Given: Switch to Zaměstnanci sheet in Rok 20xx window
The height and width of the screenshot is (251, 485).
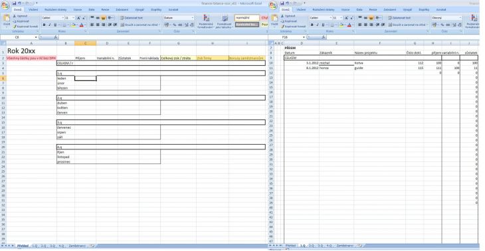Looking at the screenshot, I should tap(77, 246).
